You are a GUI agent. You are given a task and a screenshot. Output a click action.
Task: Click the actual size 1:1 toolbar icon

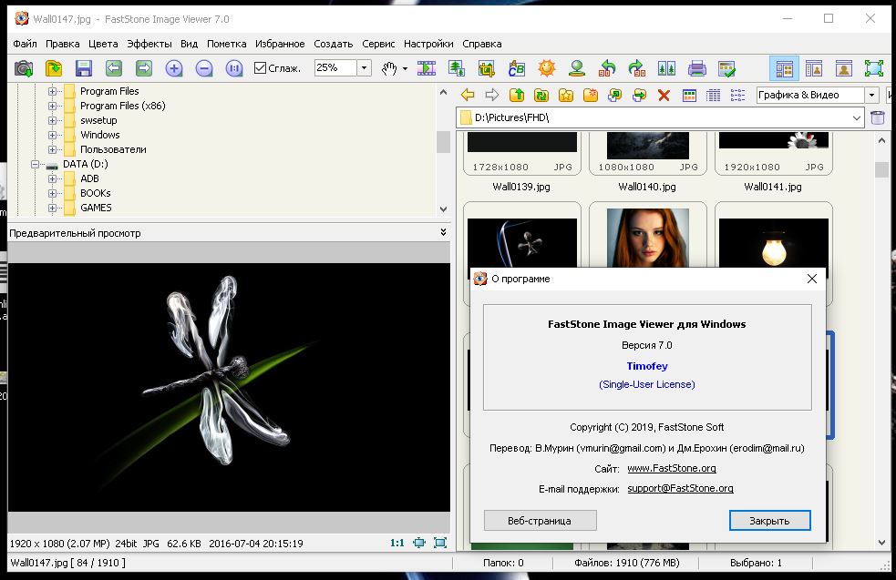(x=234, y=68)
